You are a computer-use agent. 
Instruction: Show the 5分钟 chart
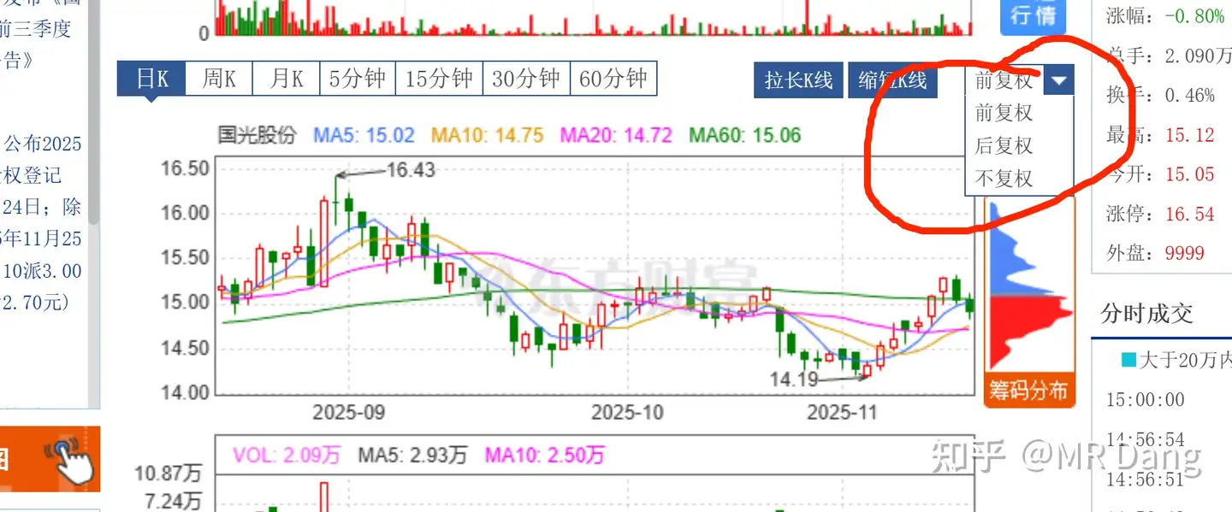click(358, 79)
